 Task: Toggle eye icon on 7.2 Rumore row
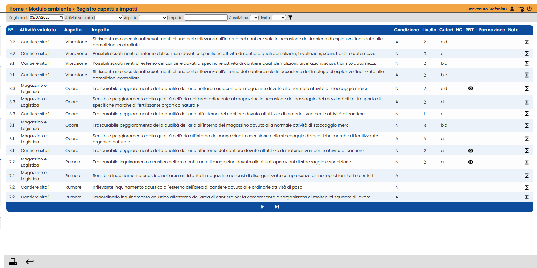coord(471,162)
